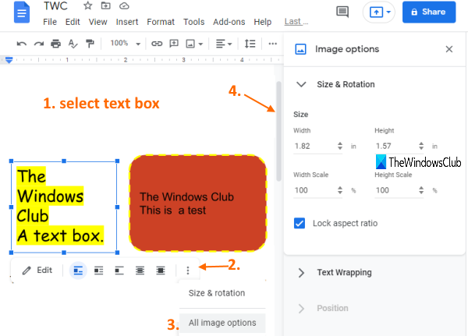The height and width of the screenshot is (336, 468).
Task: Adjust Width using stepper arrows
Action: tap(340, 146)
